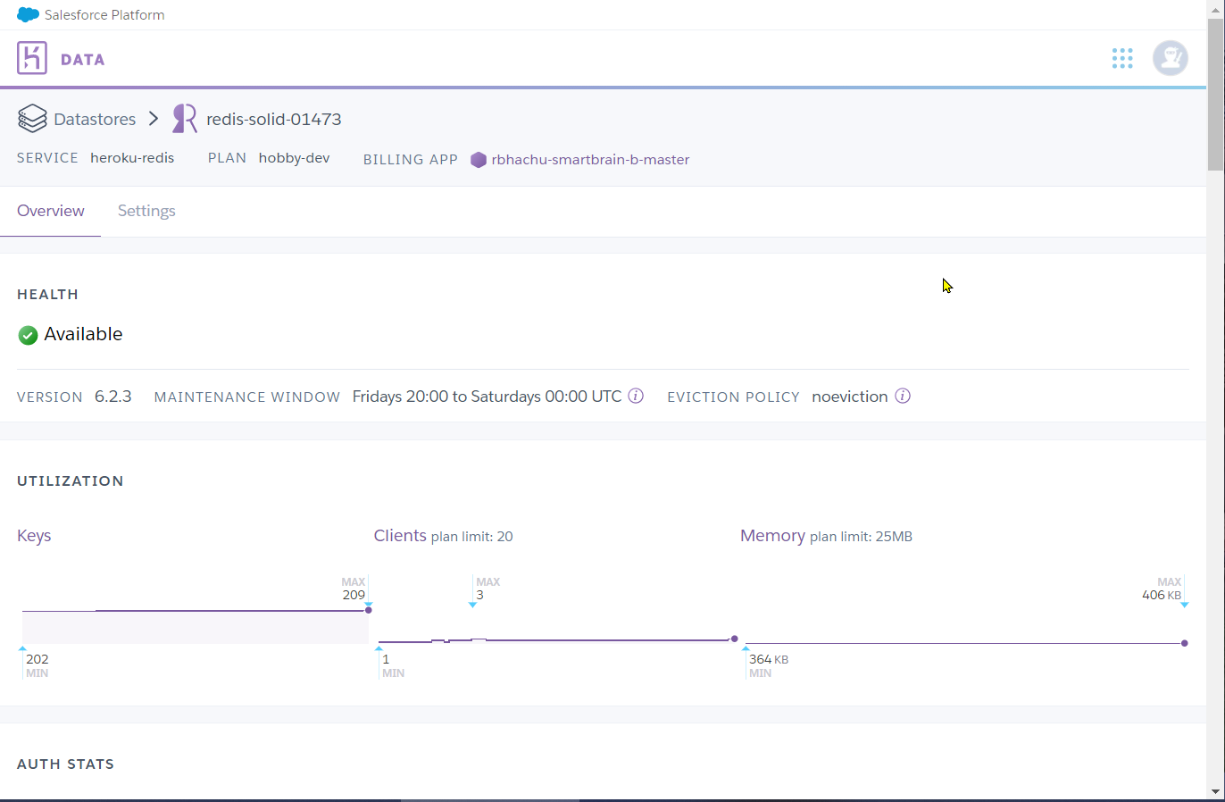
Task: Click the green Available health check icon
Action: tap(28, 335)
